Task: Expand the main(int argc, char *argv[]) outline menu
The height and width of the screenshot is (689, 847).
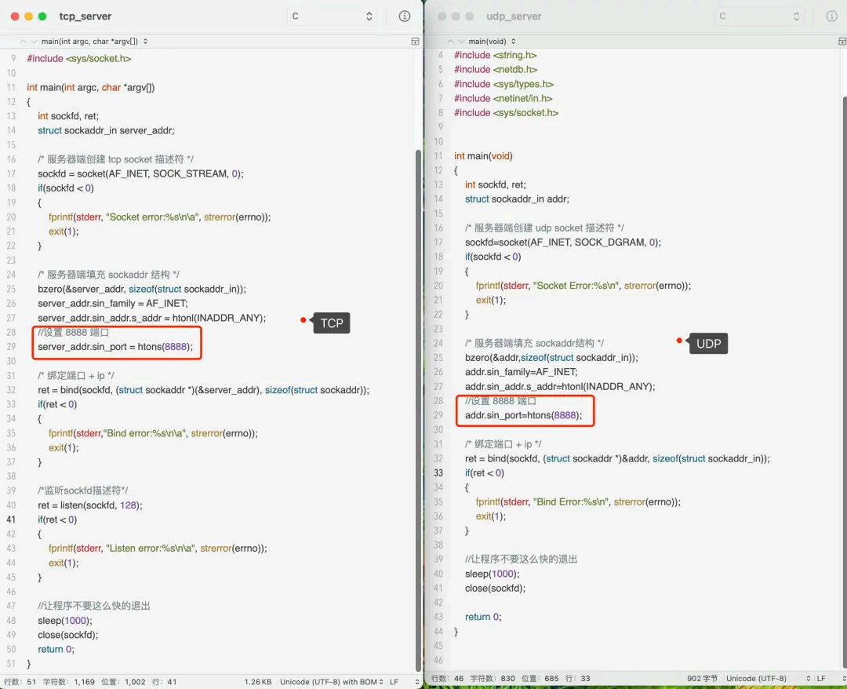Action: coord(94,41)
